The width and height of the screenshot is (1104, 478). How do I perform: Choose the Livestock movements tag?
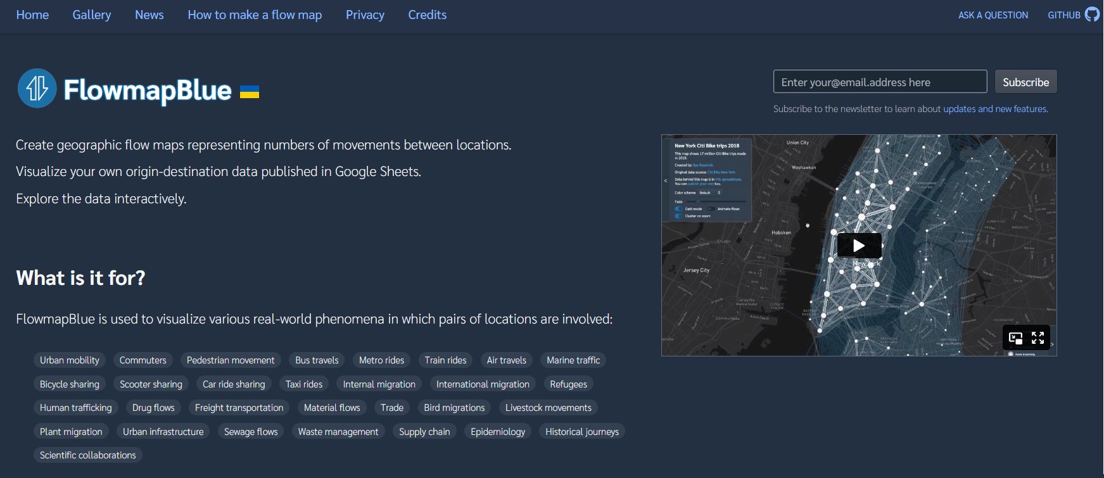pos(549,408)
